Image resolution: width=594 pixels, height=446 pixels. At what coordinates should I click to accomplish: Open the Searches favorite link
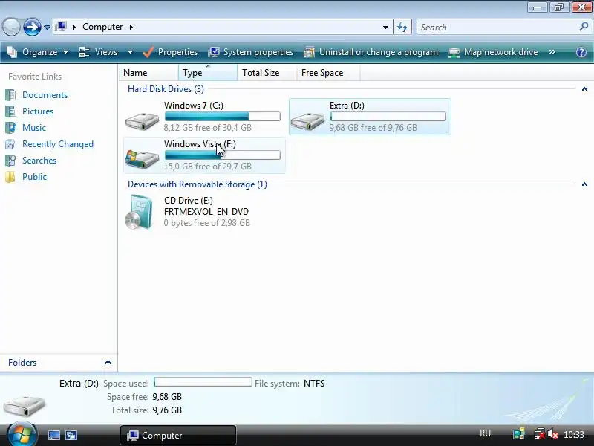pos(39,161)
